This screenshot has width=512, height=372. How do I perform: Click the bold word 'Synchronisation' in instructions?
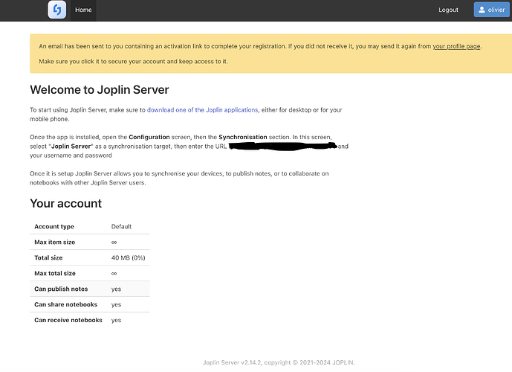[242, 138]
